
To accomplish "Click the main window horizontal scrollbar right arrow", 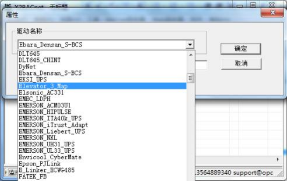I will coord(278,160).
